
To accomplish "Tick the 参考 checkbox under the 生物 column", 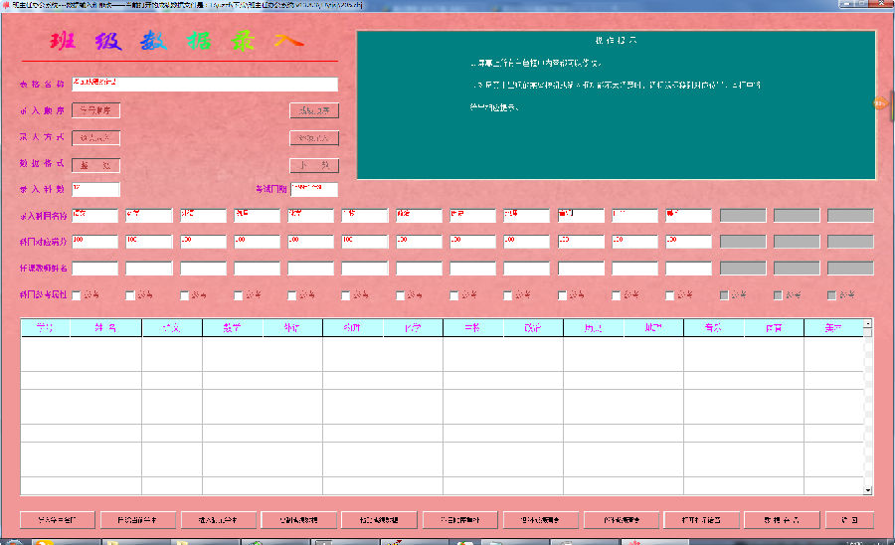I will [x=345, y=295].
